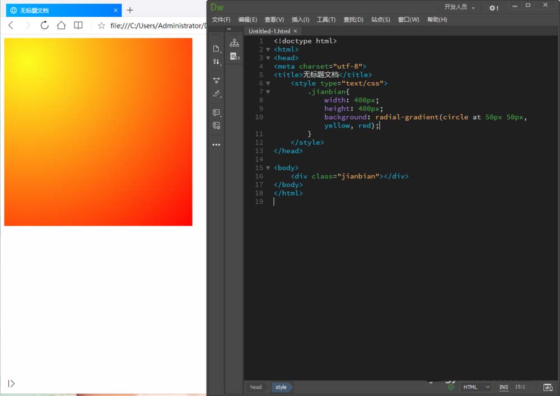The width and height of the screenshot is (560, 396).
Task: Click the apply comment icon
Action: click(x=217, y=112)
